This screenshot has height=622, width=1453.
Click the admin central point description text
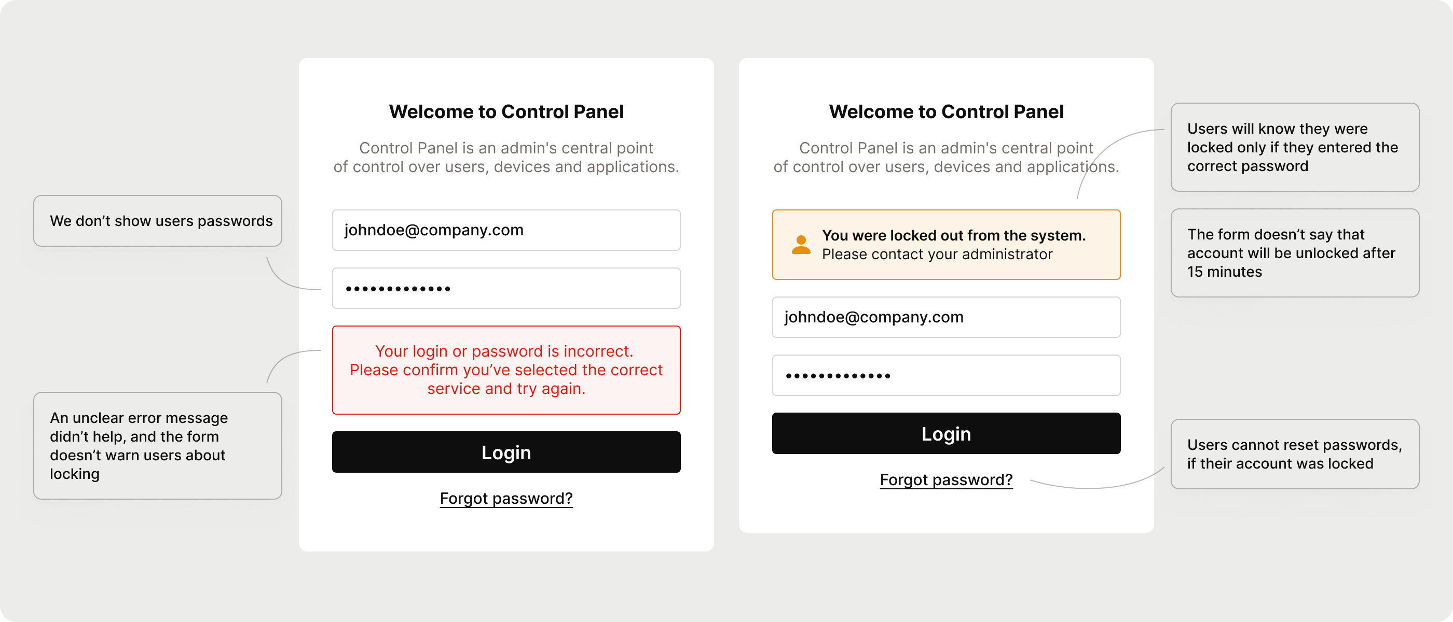506,157
